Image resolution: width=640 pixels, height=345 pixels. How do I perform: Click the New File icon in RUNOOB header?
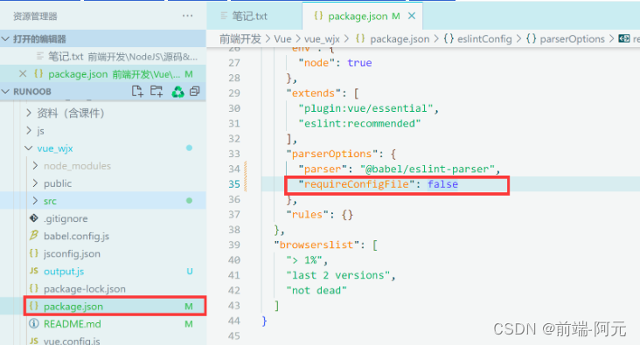tap(137, 92)
